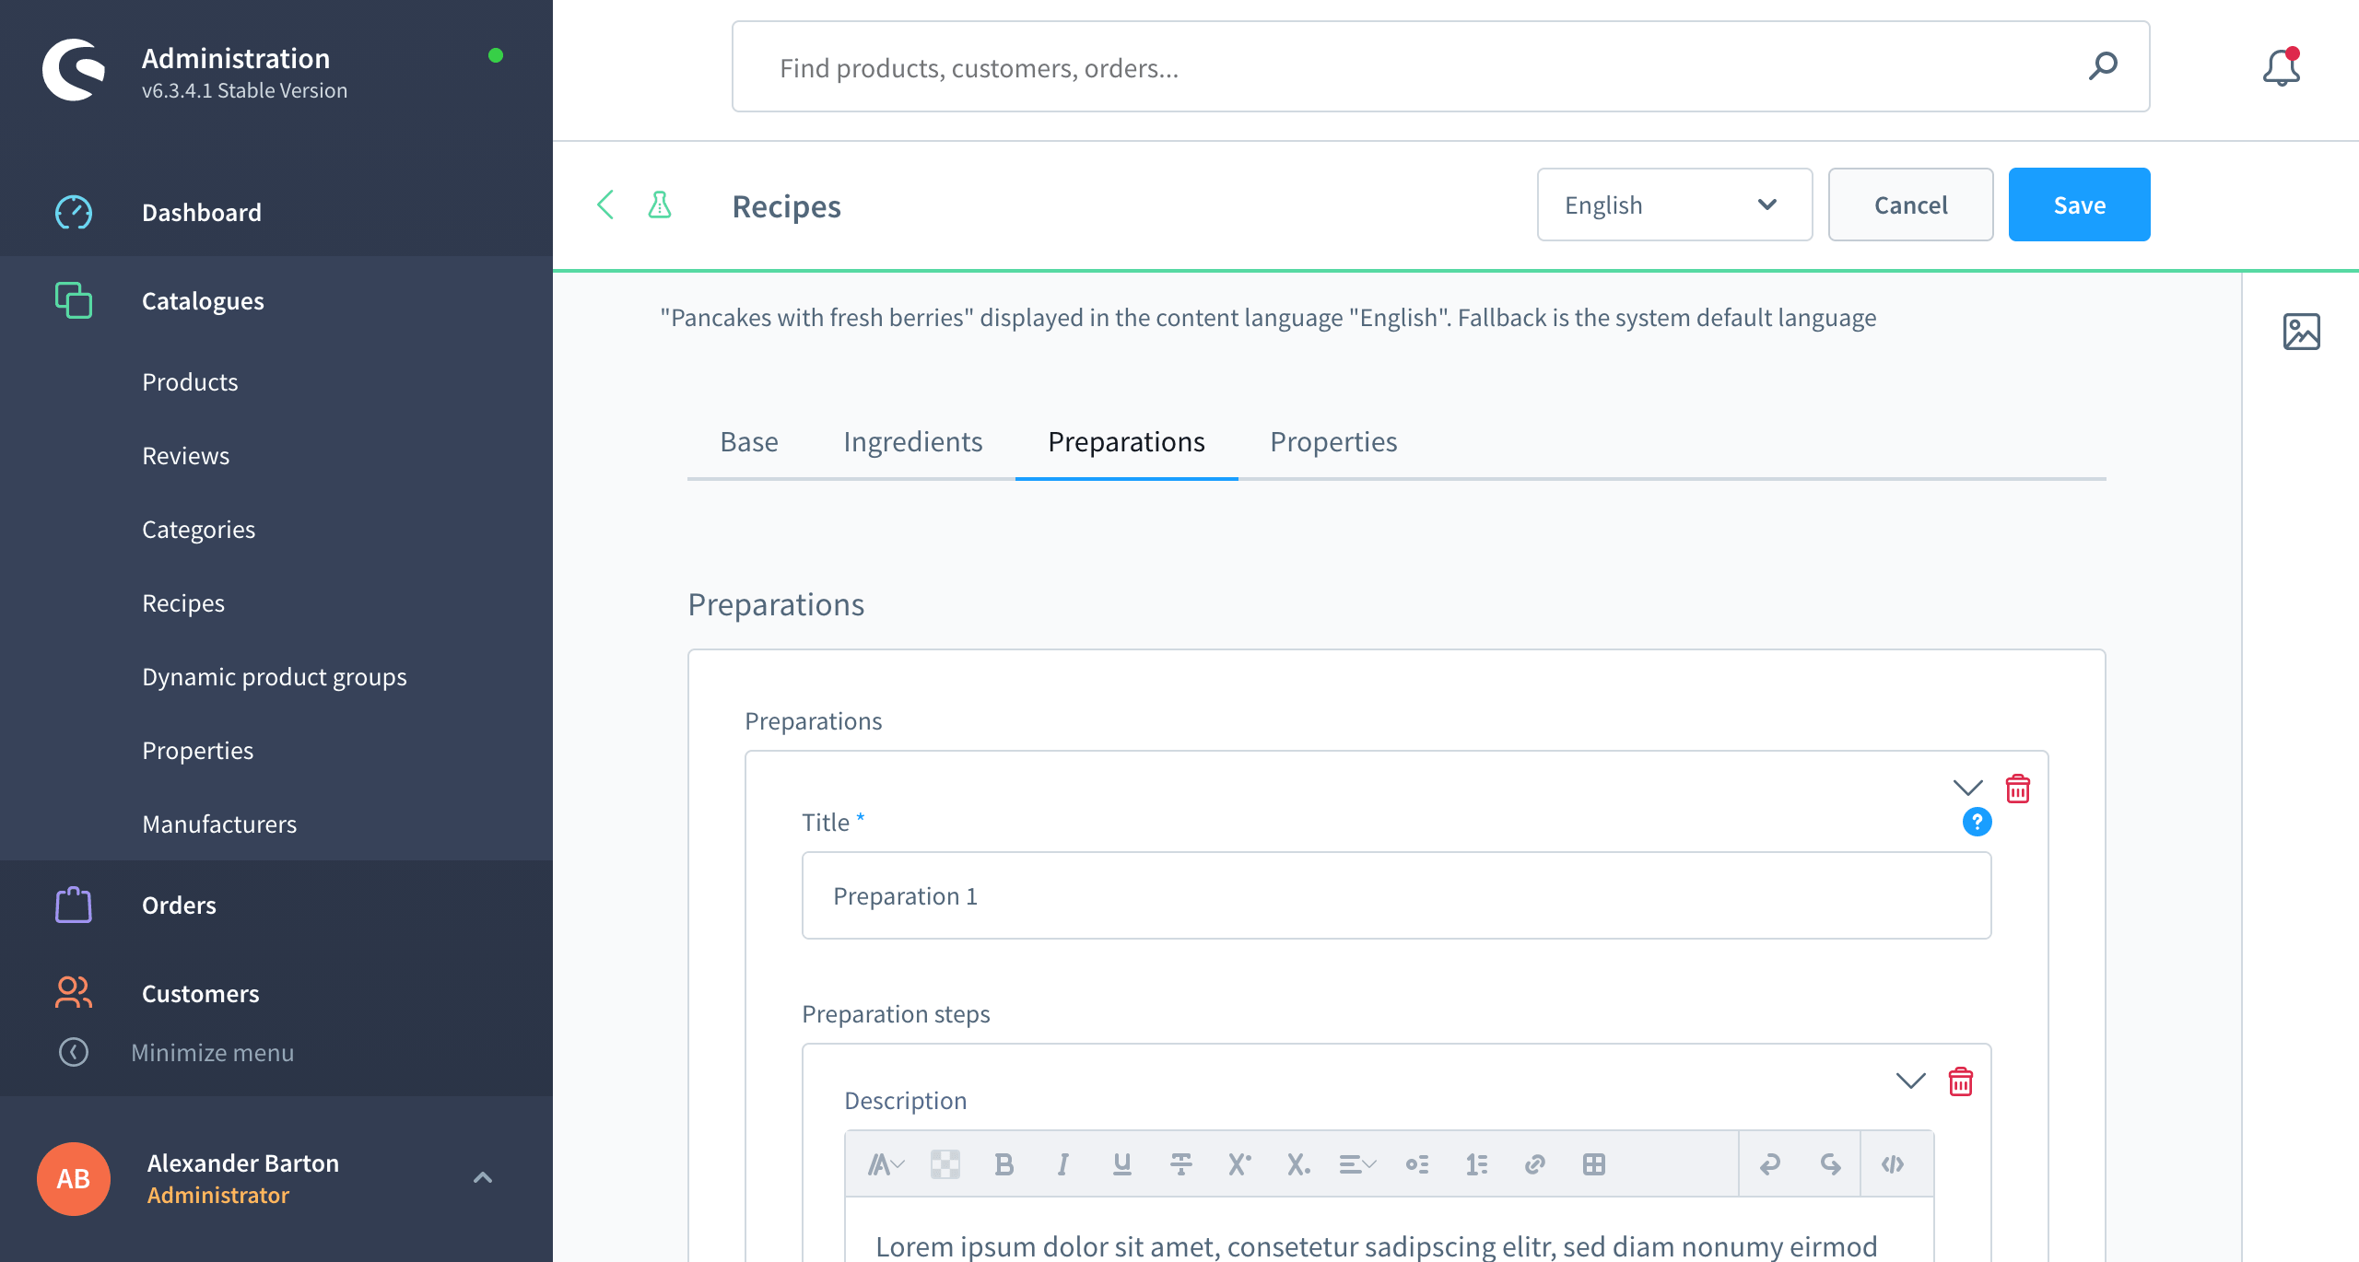Apply strikethrough formatting in editor

click(1180, 1164)
